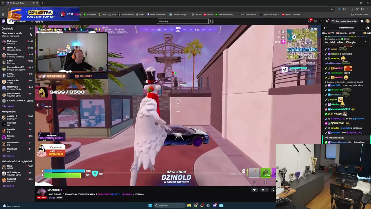Open the Twitch inbox envelope icon
371x209 pixels.
(x=315, y=21)
